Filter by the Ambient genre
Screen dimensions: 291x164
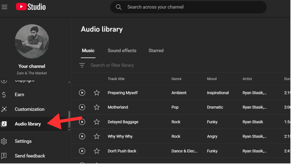[x=179, y=93]
